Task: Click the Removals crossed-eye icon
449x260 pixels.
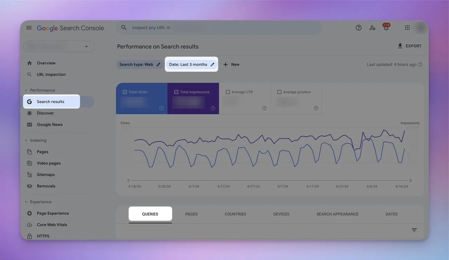Action: coord(29,186)
